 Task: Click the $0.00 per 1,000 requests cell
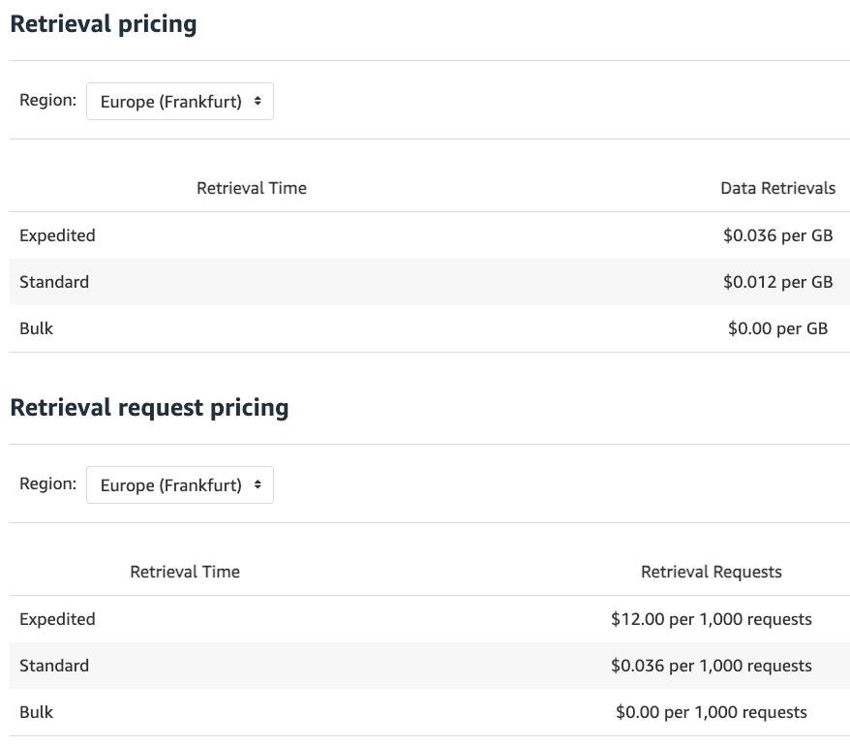(x=711, y=712)
